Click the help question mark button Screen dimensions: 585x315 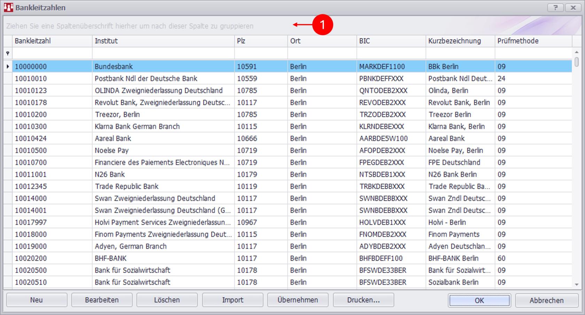[x=555, y=7]
